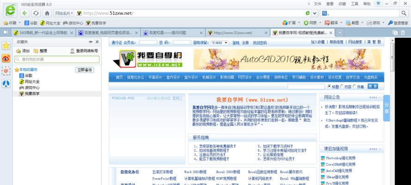Open 我要自学 in bookmarks bar
The height and width of the screenshot is (185, 411).
coord(96,23)
